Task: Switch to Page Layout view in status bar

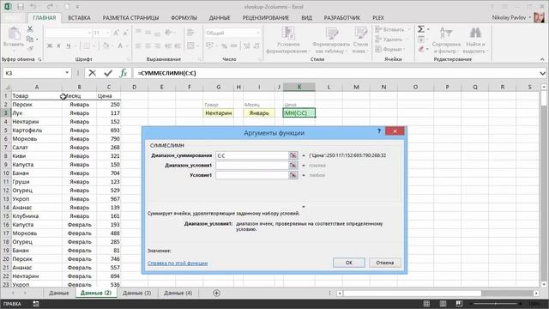Action: point(443,303)
